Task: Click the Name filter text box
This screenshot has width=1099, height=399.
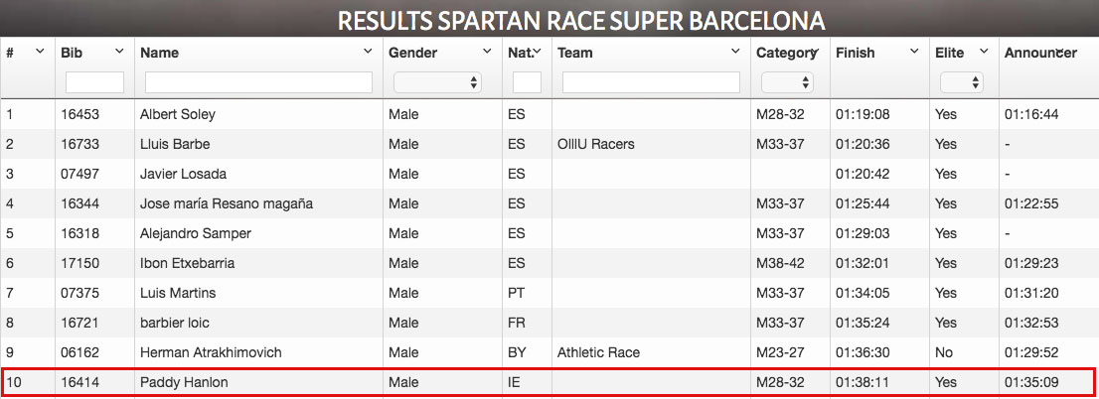Action: 258,82
